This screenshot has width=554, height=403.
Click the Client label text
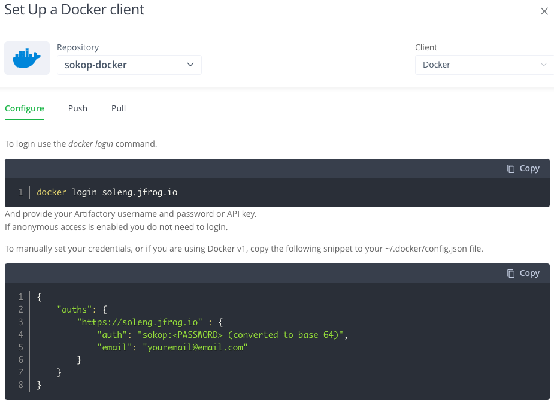point(426,47)
